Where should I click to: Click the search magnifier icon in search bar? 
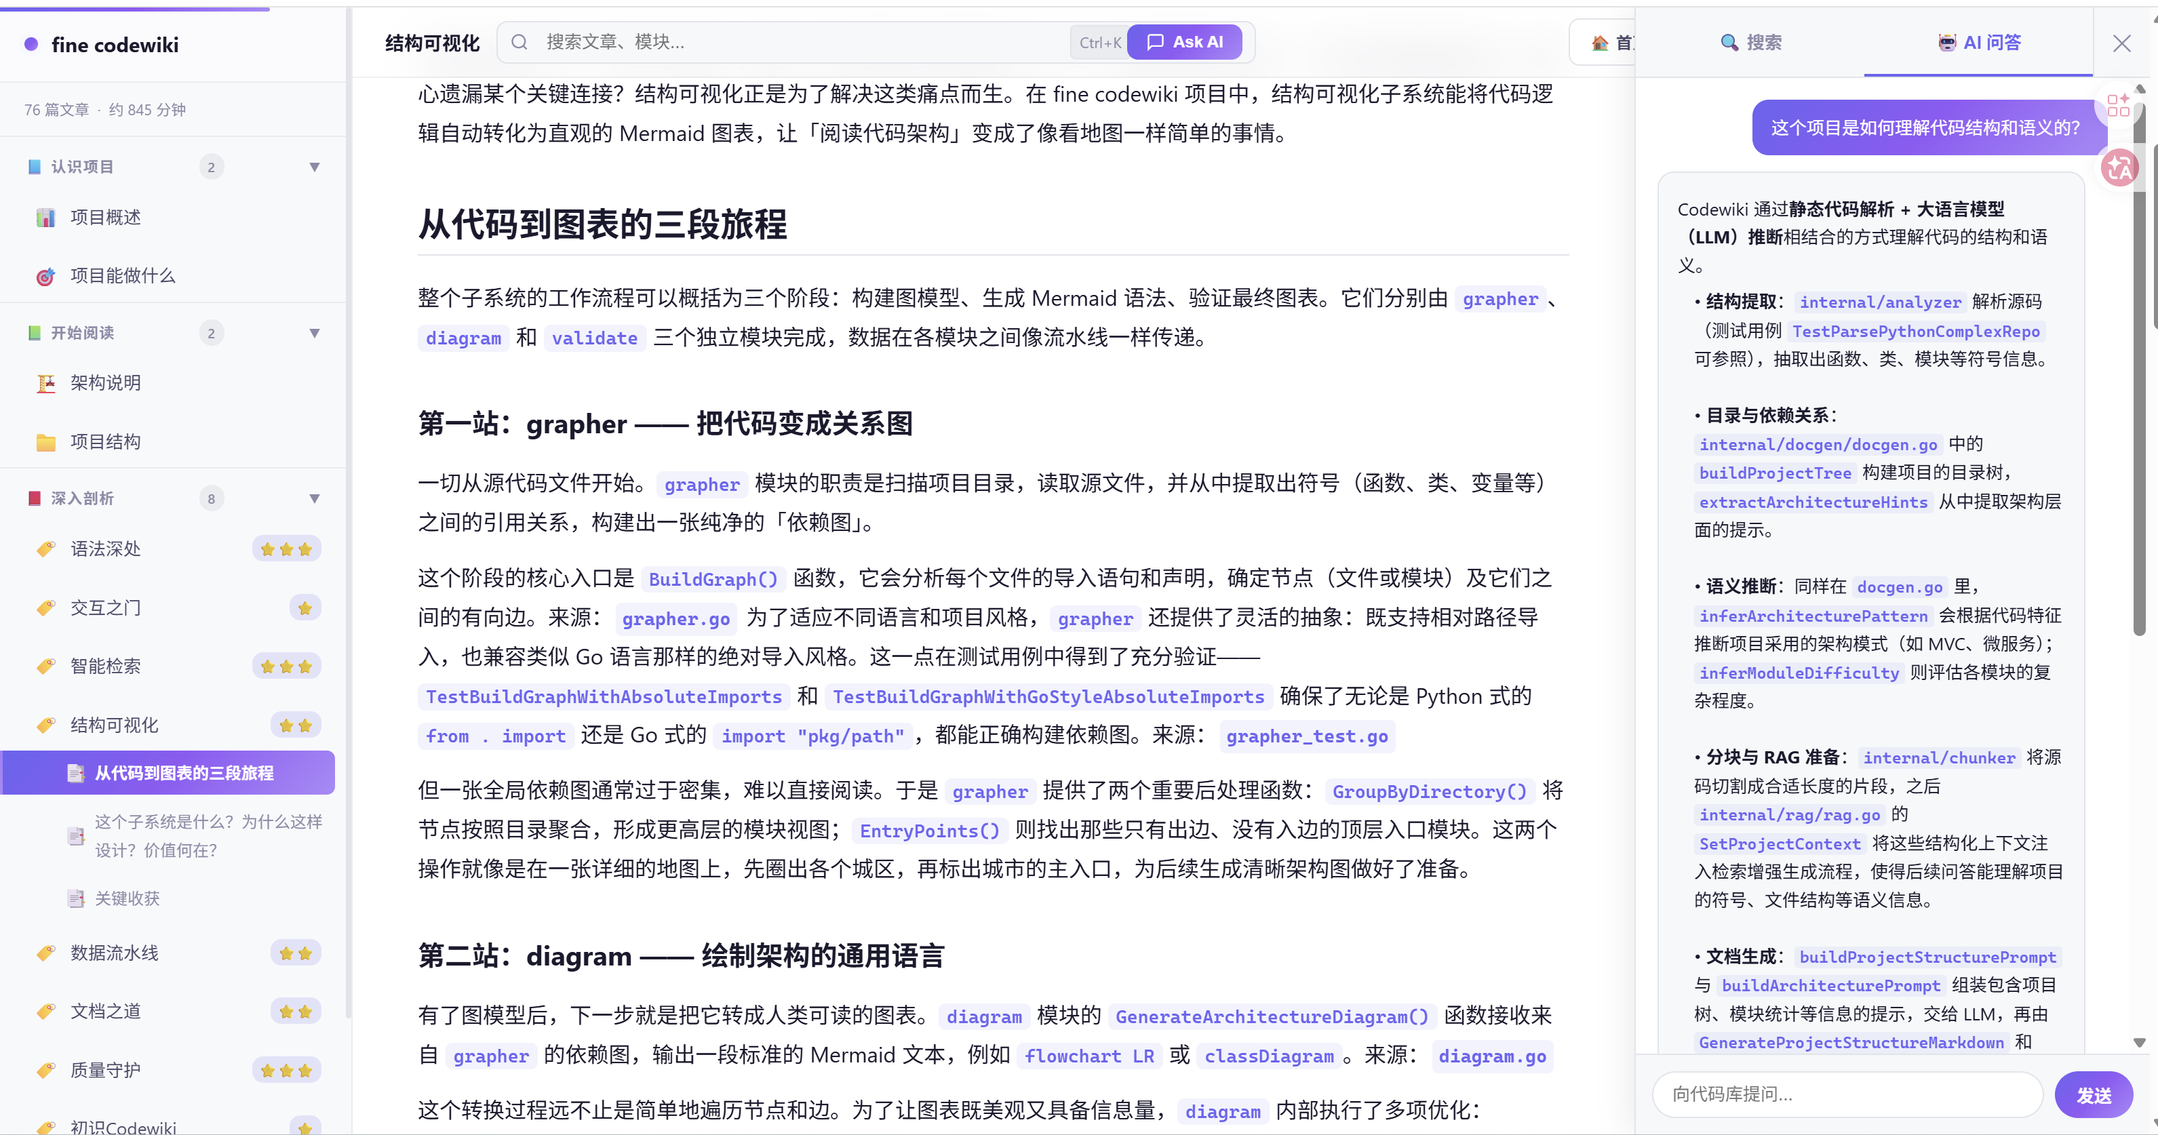(x=519, y=42)
